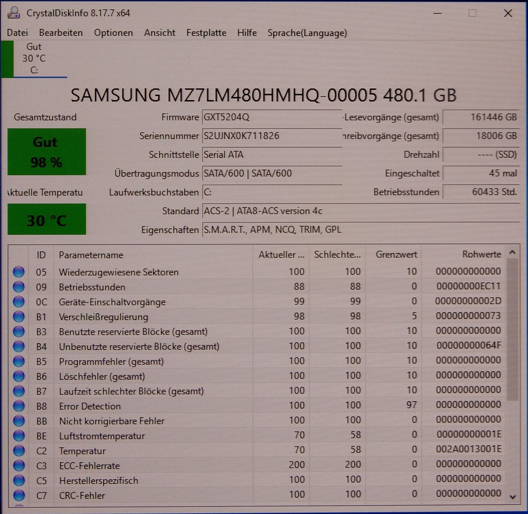Click the raw value 00000000002D

click(x=468, y=301)
